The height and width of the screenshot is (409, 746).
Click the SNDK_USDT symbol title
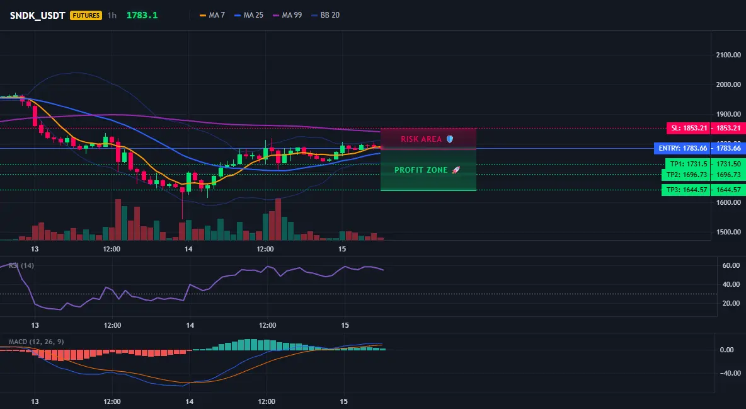point(38,15)
